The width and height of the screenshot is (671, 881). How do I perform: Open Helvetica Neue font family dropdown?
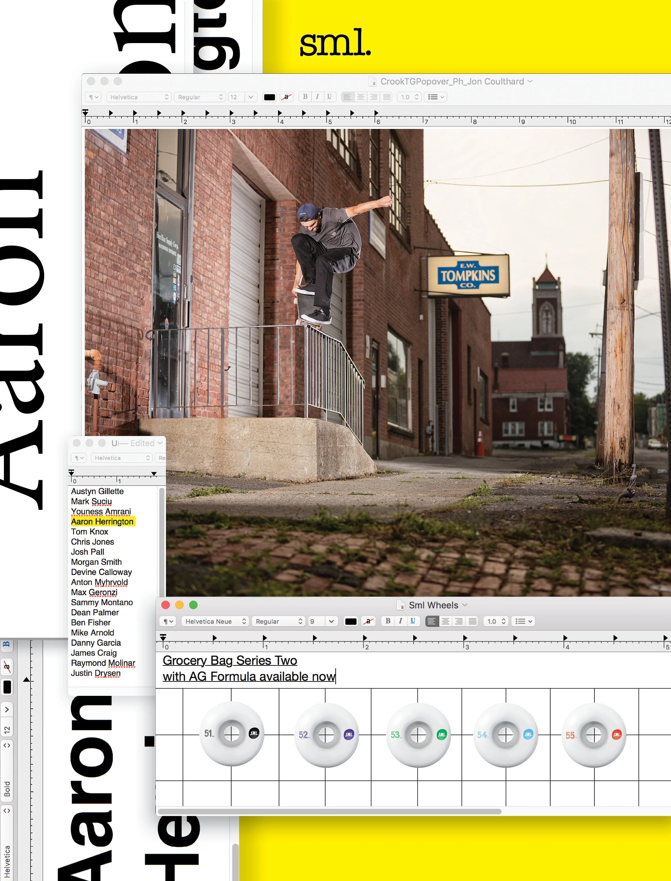coord(215,621)
